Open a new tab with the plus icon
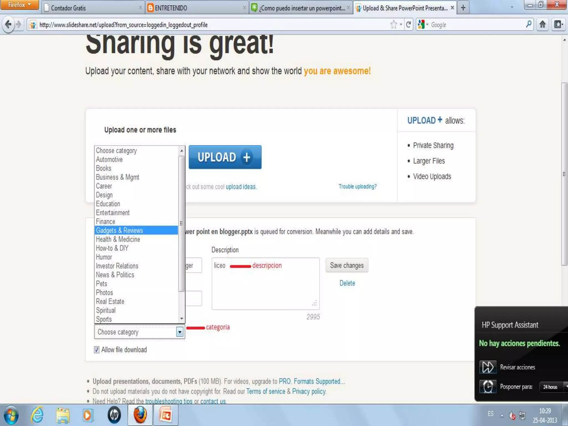Screen dimensions: 568x426 [463, 8]
